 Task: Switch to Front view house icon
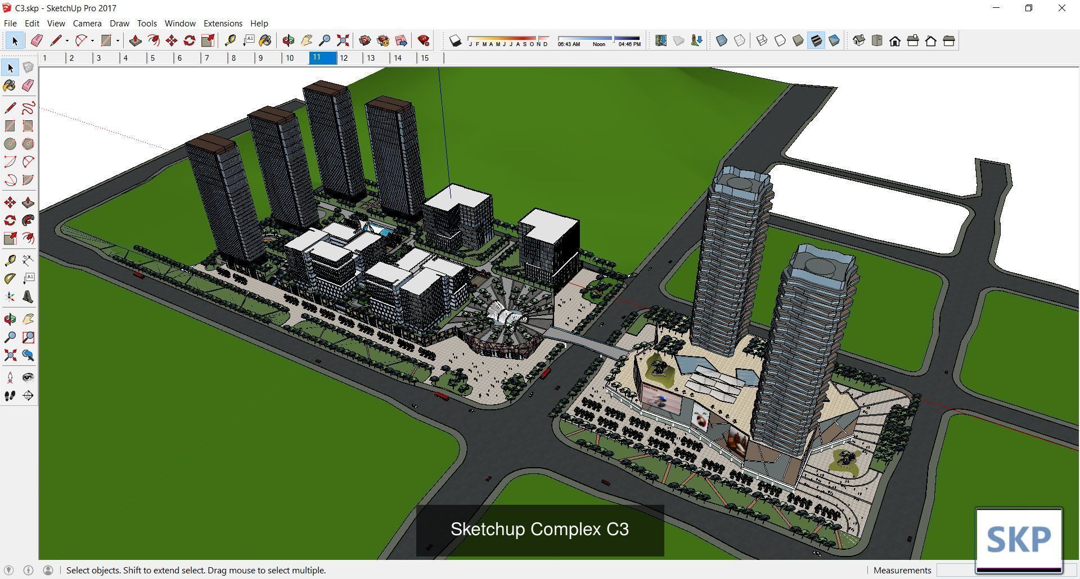895,40
